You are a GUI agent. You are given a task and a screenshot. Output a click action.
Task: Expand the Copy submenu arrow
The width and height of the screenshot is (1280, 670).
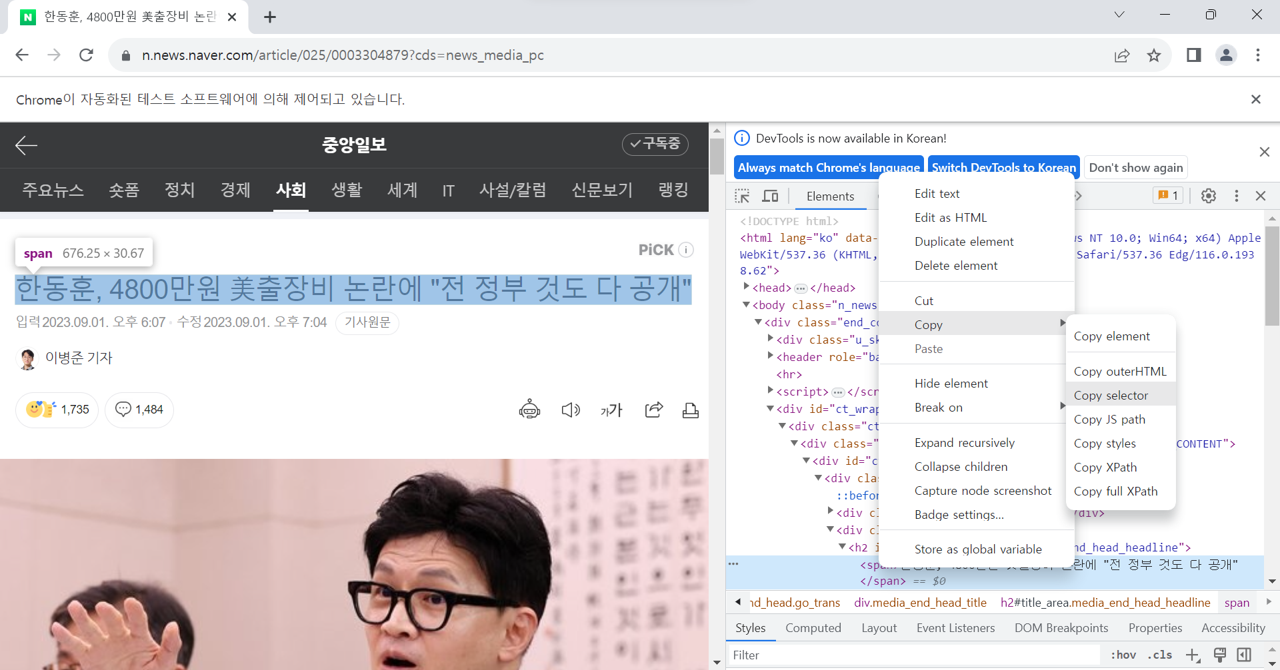click(x=1063, y=323)
